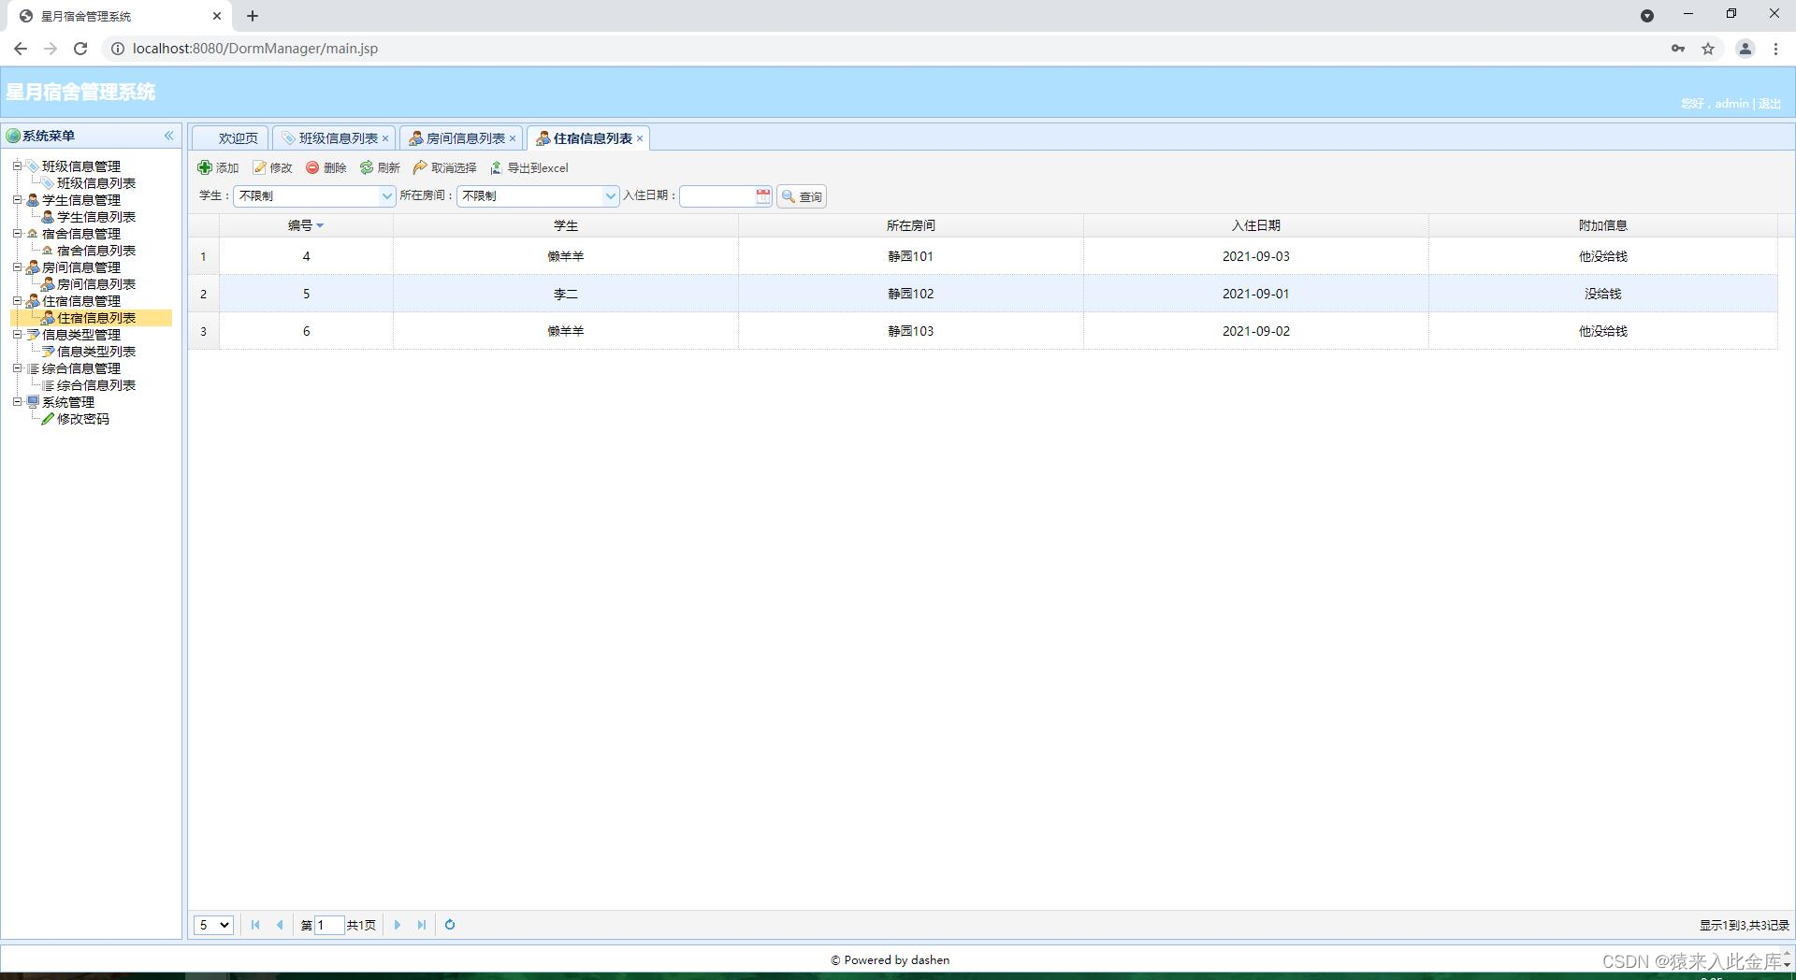Collapse the 宿舍信息管理 tree node
Screen dimensions: 1796x980
click(x=17, y=234)
